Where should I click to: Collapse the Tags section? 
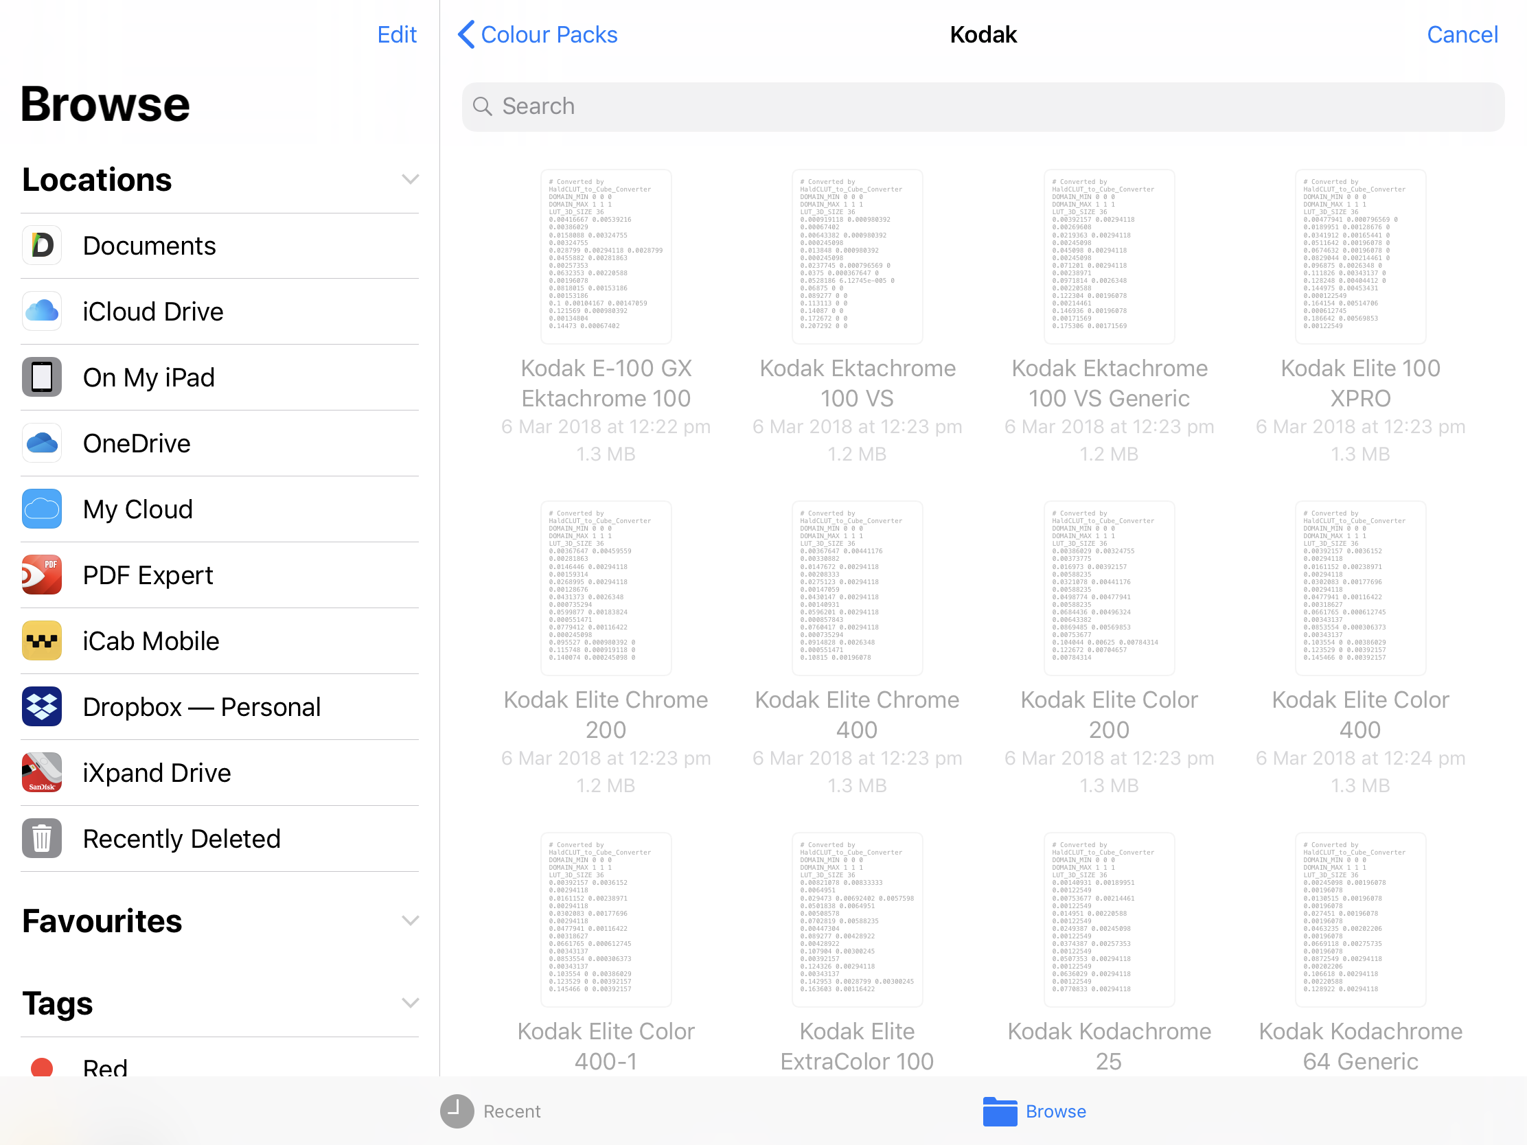411,1003
